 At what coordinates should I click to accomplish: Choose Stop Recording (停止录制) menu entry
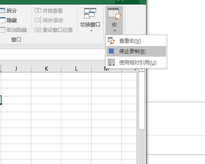pyautogui.click(x=136, y=51)
